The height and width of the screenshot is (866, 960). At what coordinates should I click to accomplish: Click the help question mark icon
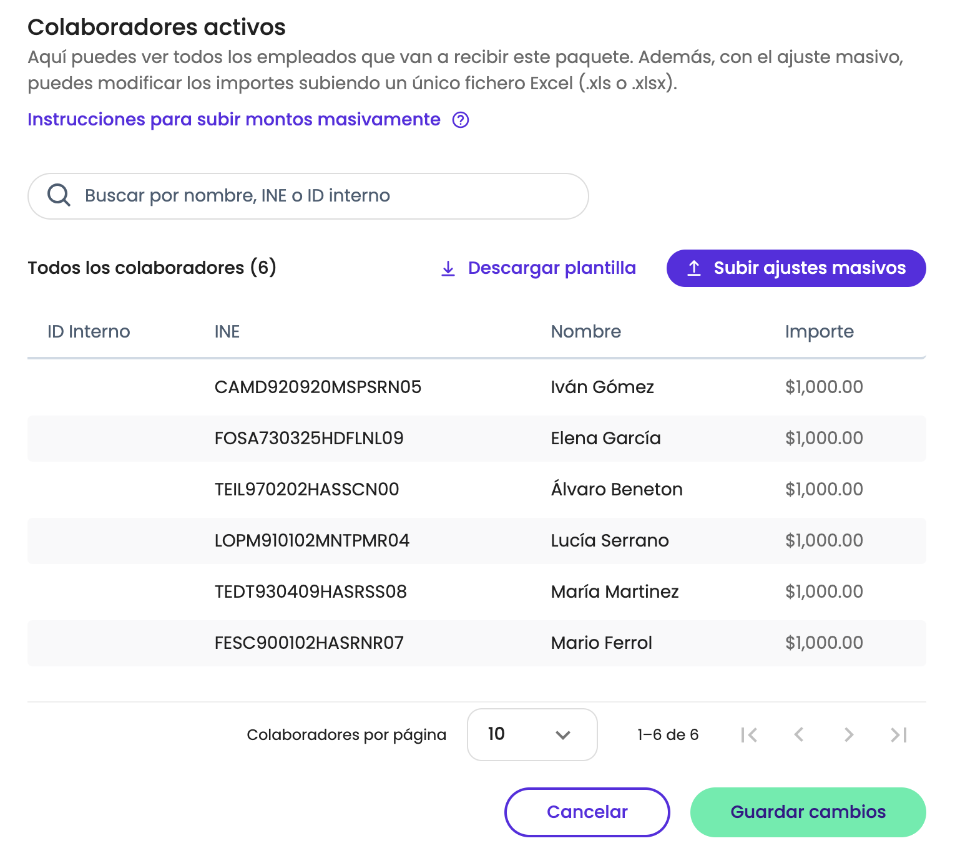[x=461, y=120]
